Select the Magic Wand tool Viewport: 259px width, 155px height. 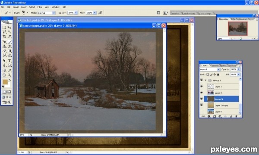tap(9, 31)
